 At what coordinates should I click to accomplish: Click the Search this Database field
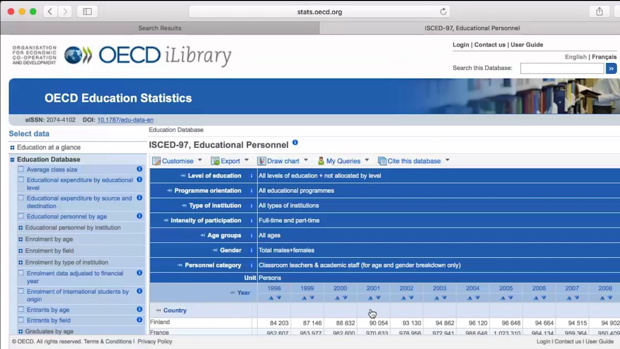(562, 68)
